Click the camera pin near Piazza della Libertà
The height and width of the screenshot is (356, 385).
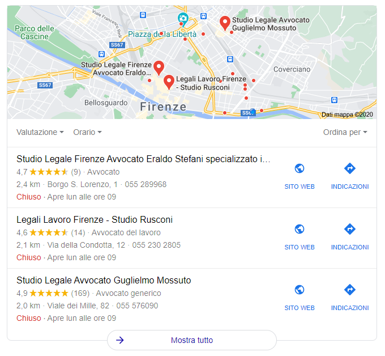pos(183,19)
